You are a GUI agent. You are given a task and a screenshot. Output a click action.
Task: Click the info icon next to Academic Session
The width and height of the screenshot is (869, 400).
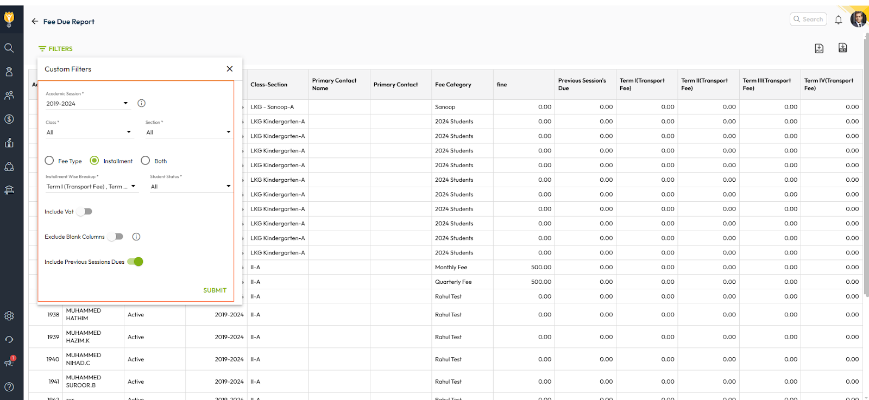click(141, 103)
